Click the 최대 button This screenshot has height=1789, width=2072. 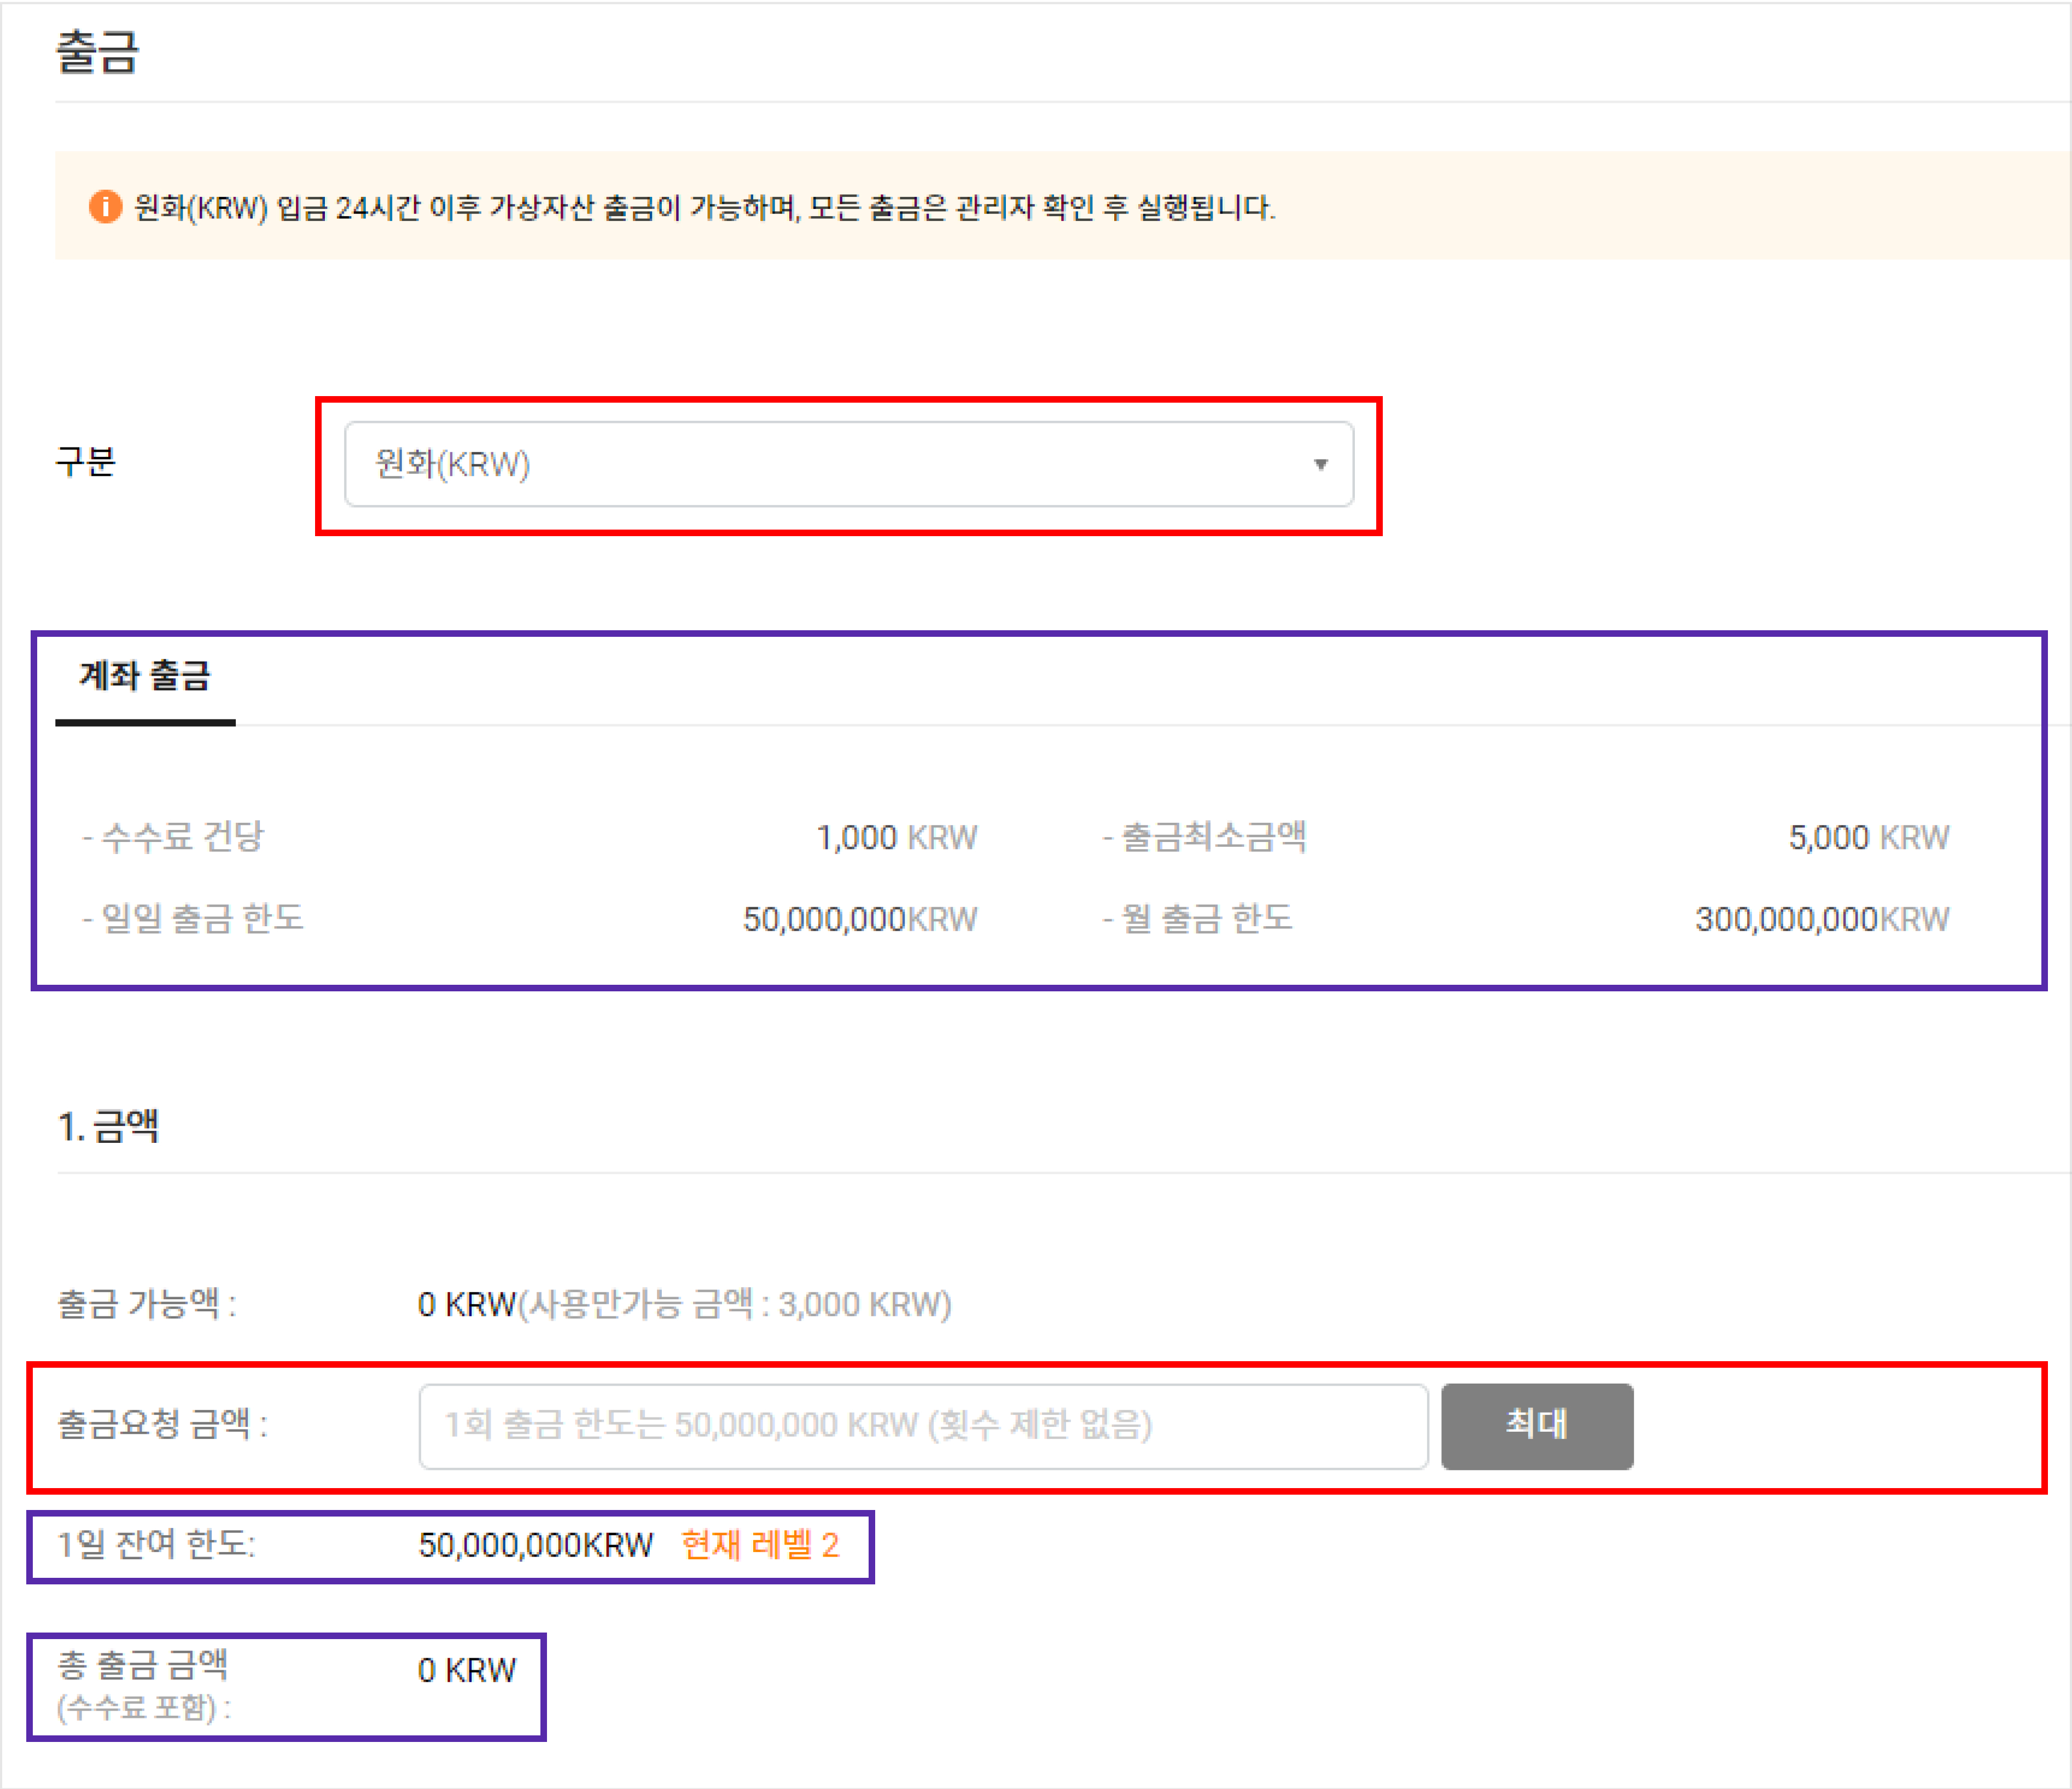coord(1536,1425)
